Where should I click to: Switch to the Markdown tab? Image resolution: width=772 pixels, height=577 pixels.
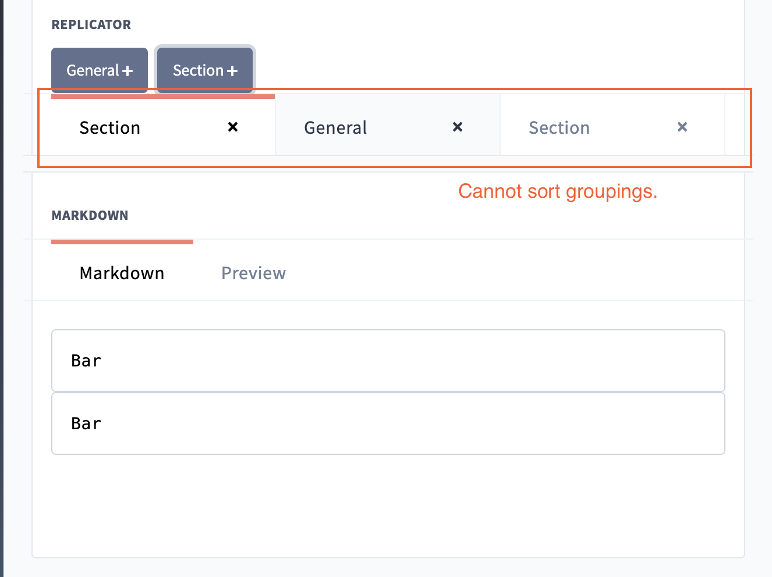122,273
